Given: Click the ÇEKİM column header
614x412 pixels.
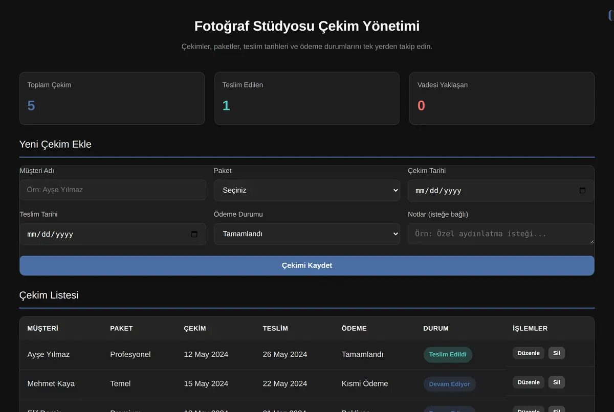Looking at the screenshot, I should tap(195, 328).
